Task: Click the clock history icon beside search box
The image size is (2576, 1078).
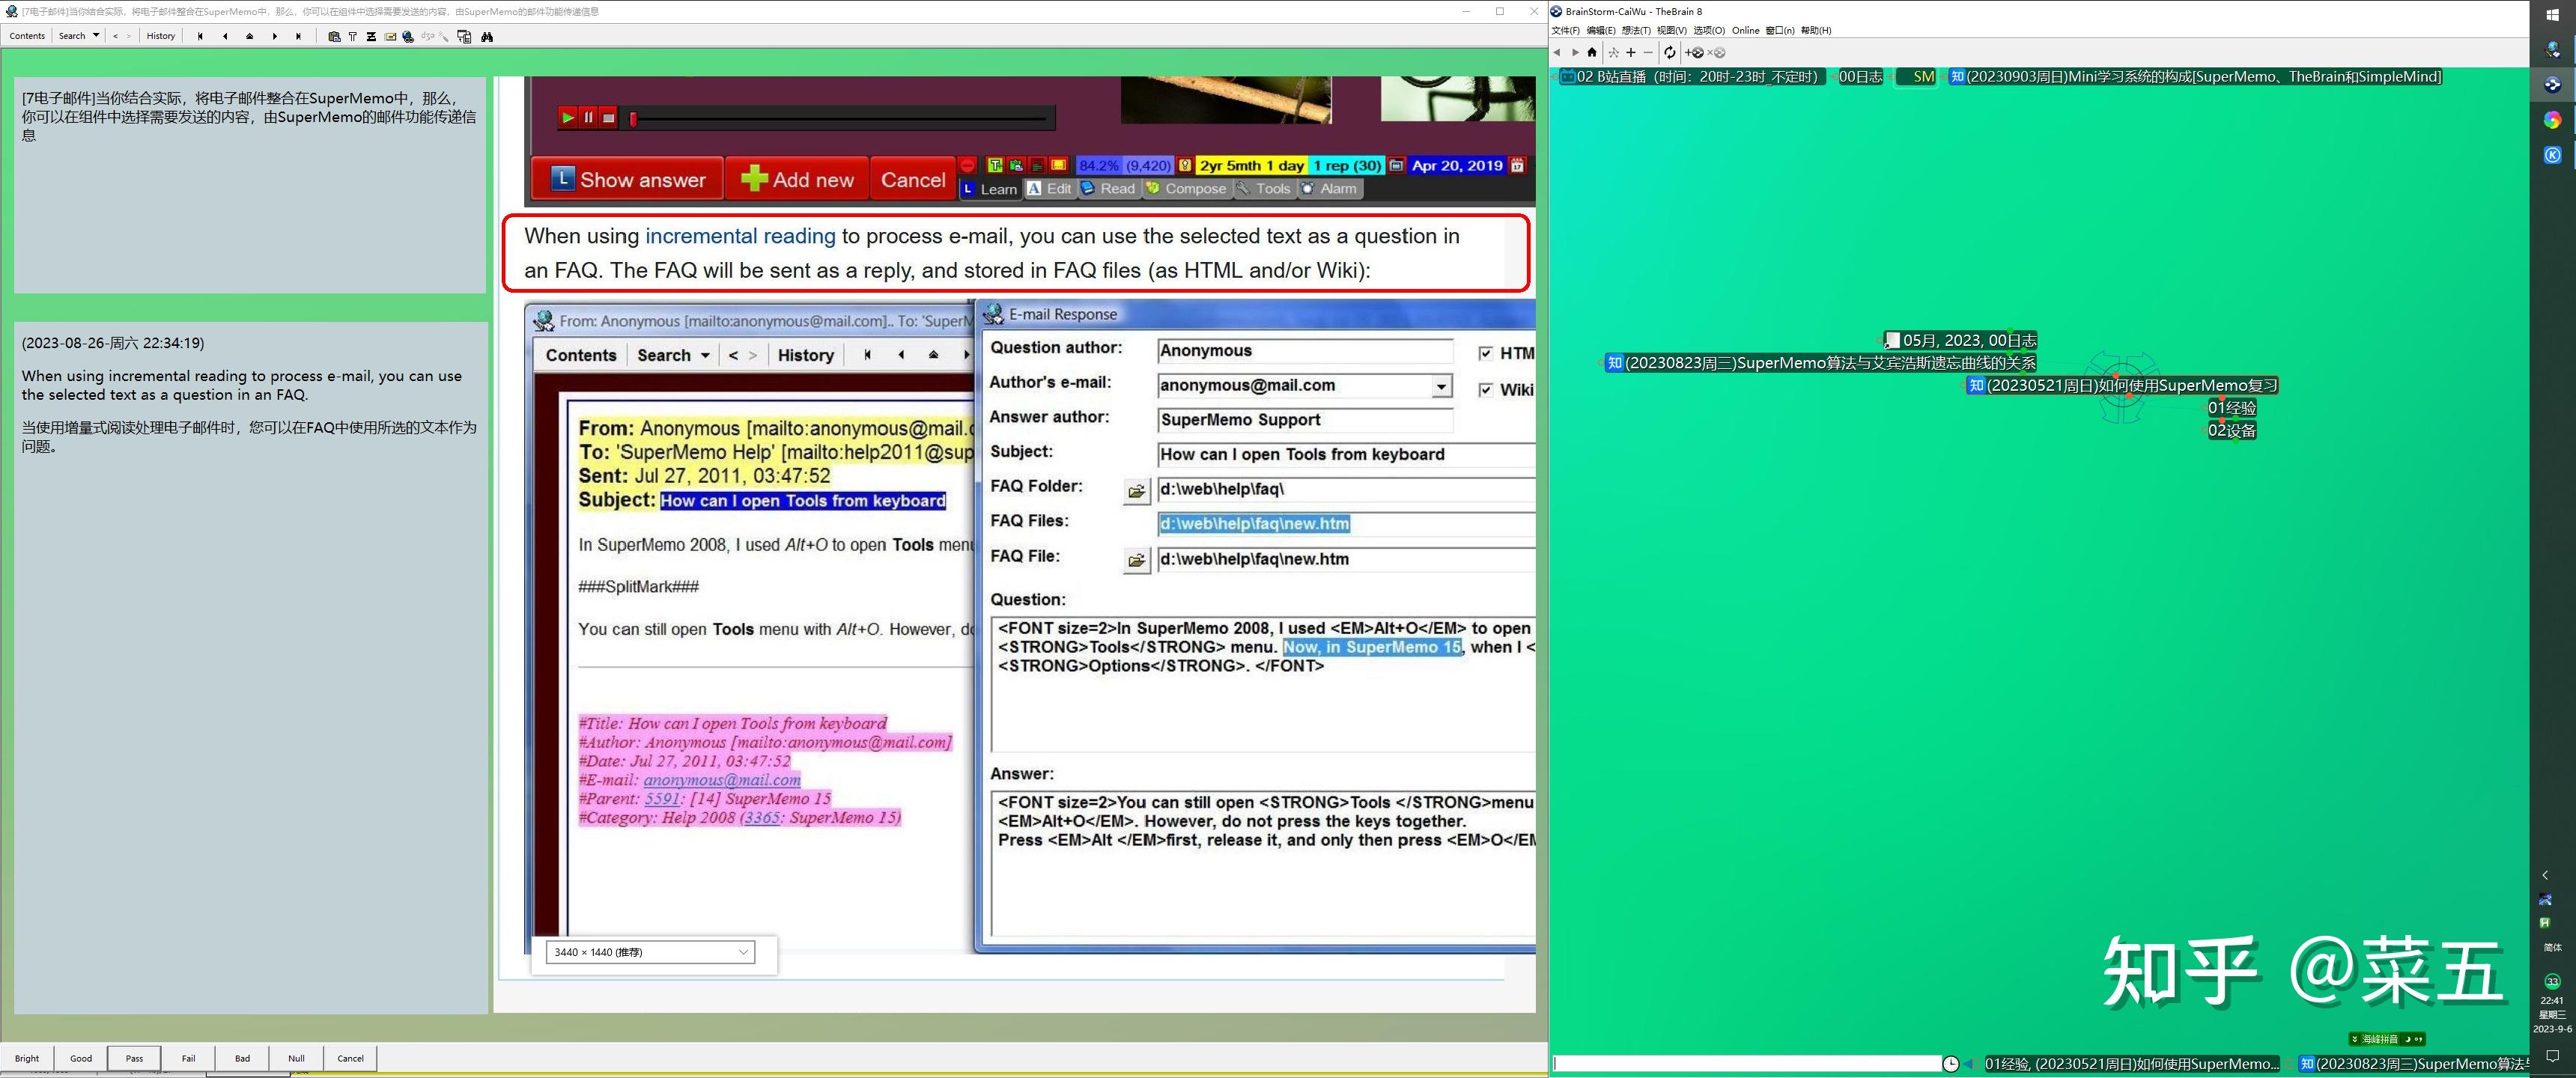Action: [1950, 1063]
